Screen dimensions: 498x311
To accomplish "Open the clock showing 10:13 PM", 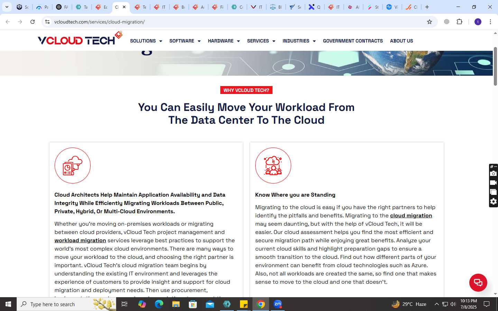I will click(469, 304).
